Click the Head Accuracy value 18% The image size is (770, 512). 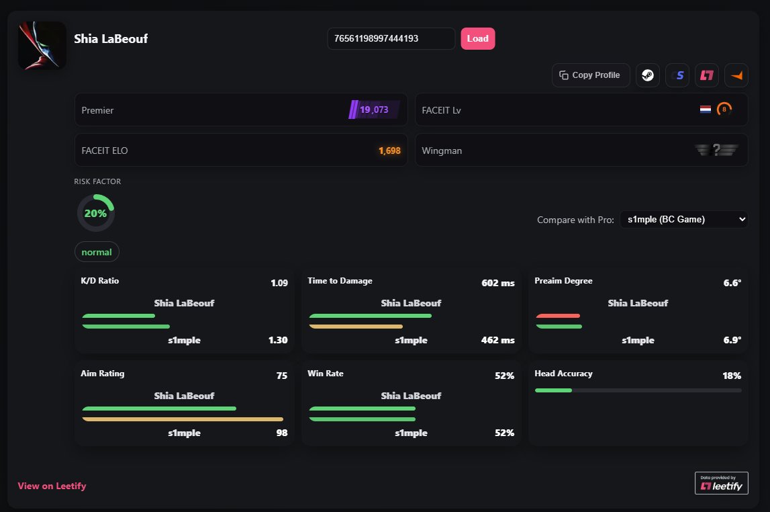click(x=732, y=376)
